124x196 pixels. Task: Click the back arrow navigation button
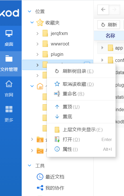tap(103, 10)
